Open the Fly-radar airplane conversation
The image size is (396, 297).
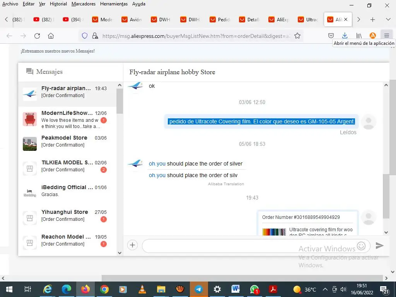pos(67,94)
